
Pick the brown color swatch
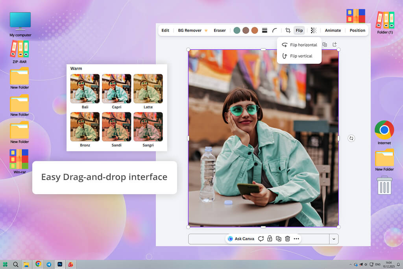[x=246, y=30]
